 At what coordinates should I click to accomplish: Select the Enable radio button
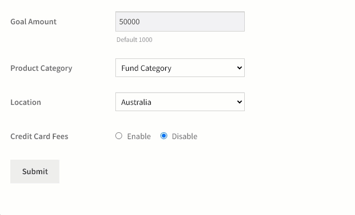[119, 136]
